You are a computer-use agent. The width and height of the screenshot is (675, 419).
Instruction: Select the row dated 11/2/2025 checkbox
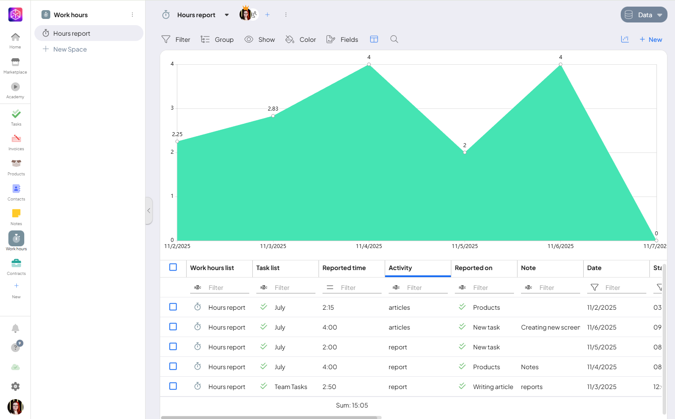(x=173, y=307)
